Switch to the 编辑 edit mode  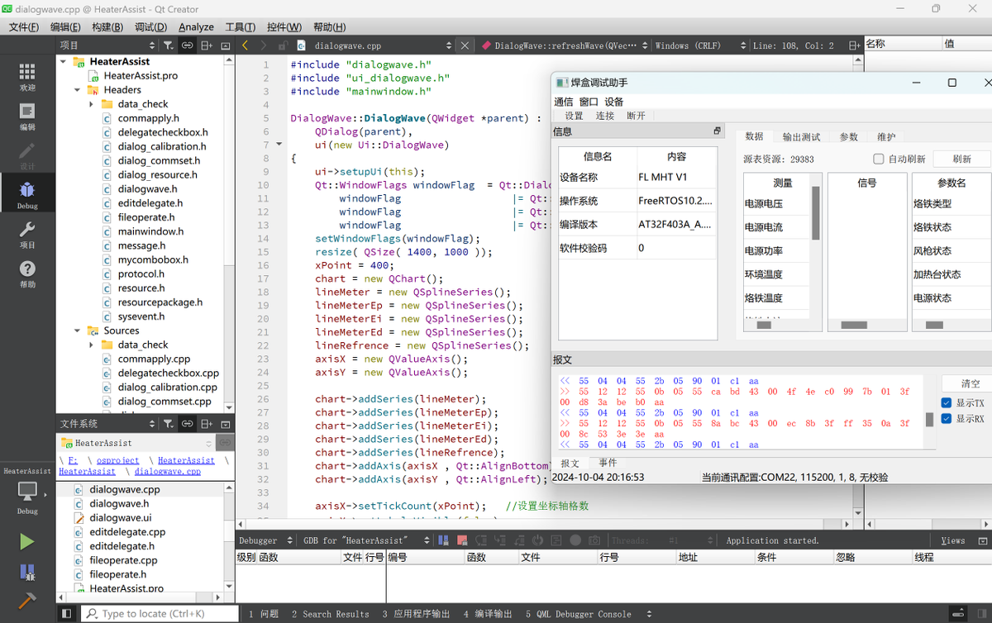pos(27,117)
